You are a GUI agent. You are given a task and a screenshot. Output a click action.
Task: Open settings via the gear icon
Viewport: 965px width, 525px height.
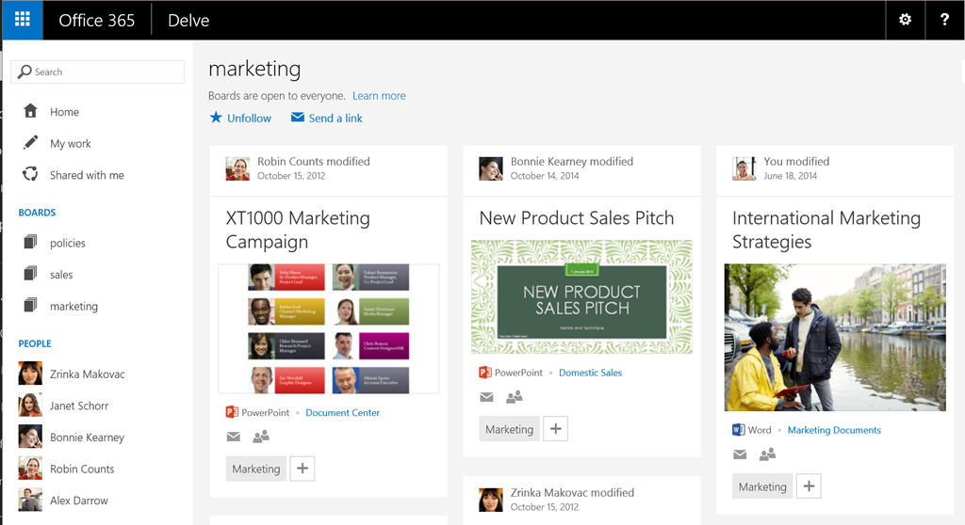click(905, 20)
